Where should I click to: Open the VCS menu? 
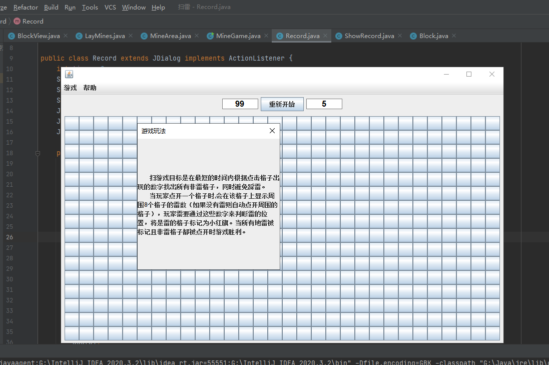coord(110,8)
